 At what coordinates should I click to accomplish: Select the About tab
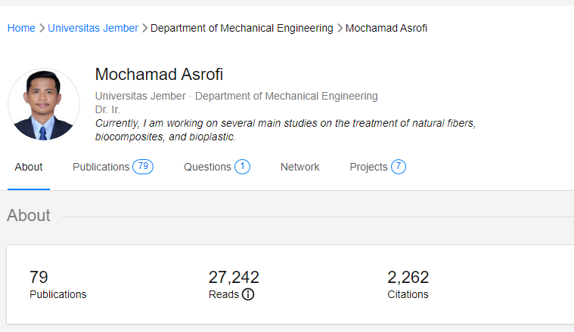click(x=29, y=167)
